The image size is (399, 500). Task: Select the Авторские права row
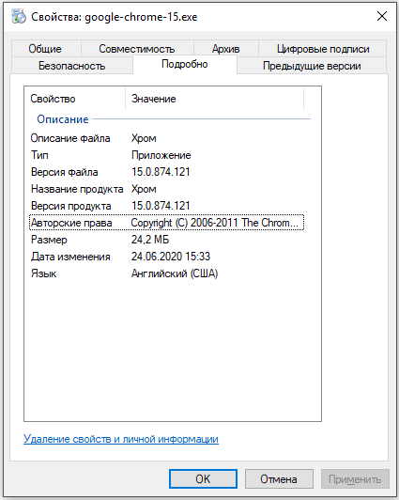167,223
